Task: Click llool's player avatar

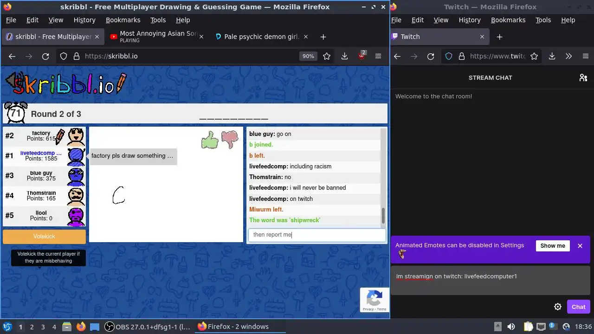Action: point(76,216)
